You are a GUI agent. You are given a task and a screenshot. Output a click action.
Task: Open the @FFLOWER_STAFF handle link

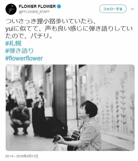[34, 12]
